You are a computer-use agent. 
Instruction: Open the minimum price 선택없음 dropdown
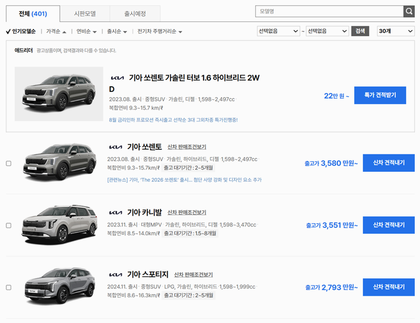coord(278,31)
